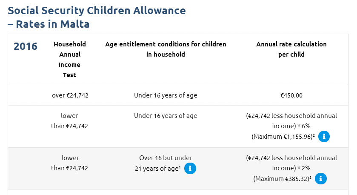Click the Over 16 but under 21 text
Viewport: 357px width, 195px height.
point(165,158)
